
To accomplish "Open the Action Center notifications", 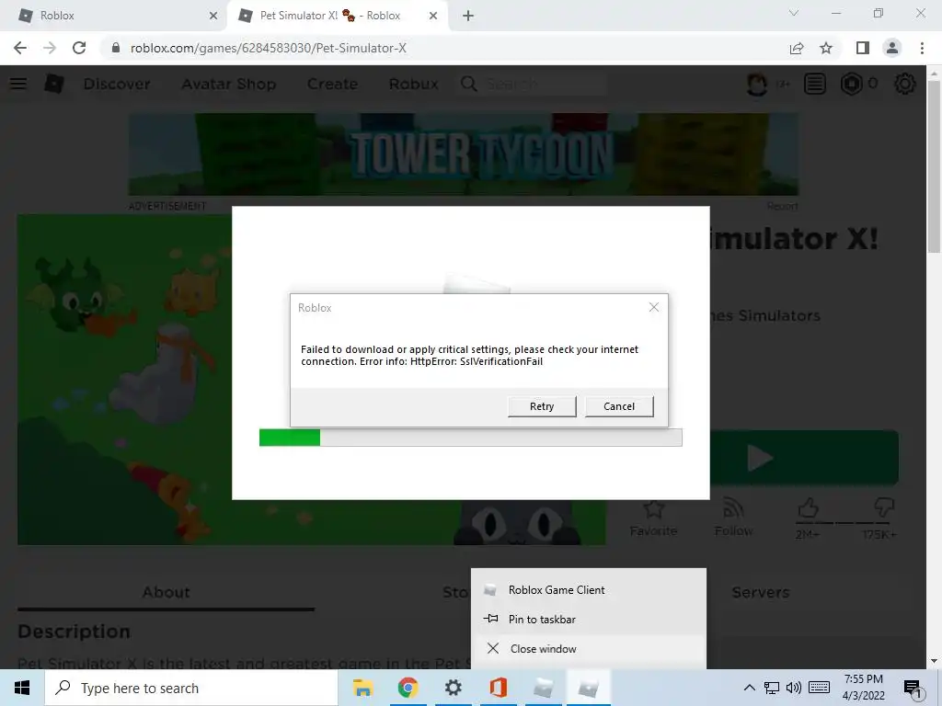I will click(x=912, y=688).
